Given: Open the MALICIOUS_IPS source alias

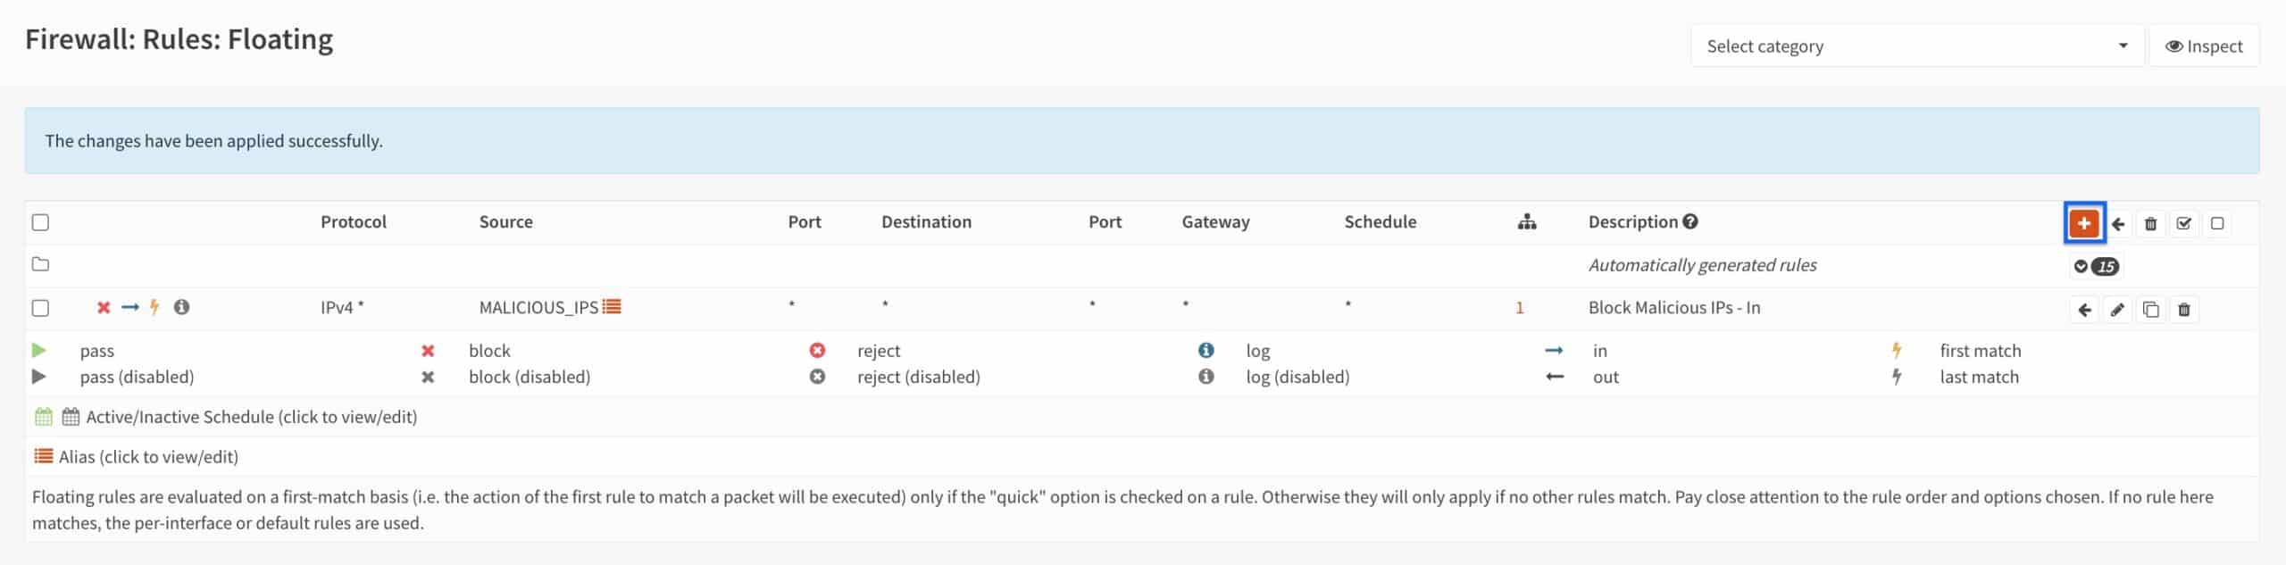Looking at the screenshot, I should point(538,307).
